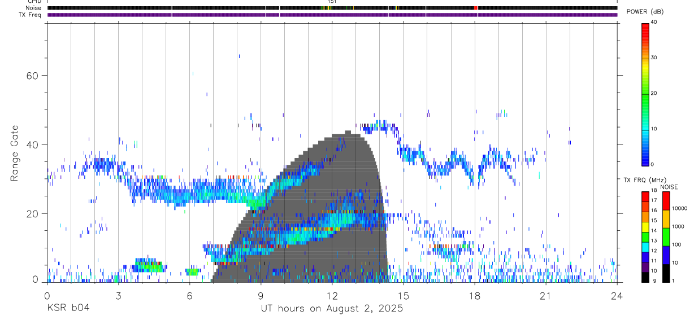
Task: Click the 1000 label of the NOISE legend
Action: tap(678, 227)
